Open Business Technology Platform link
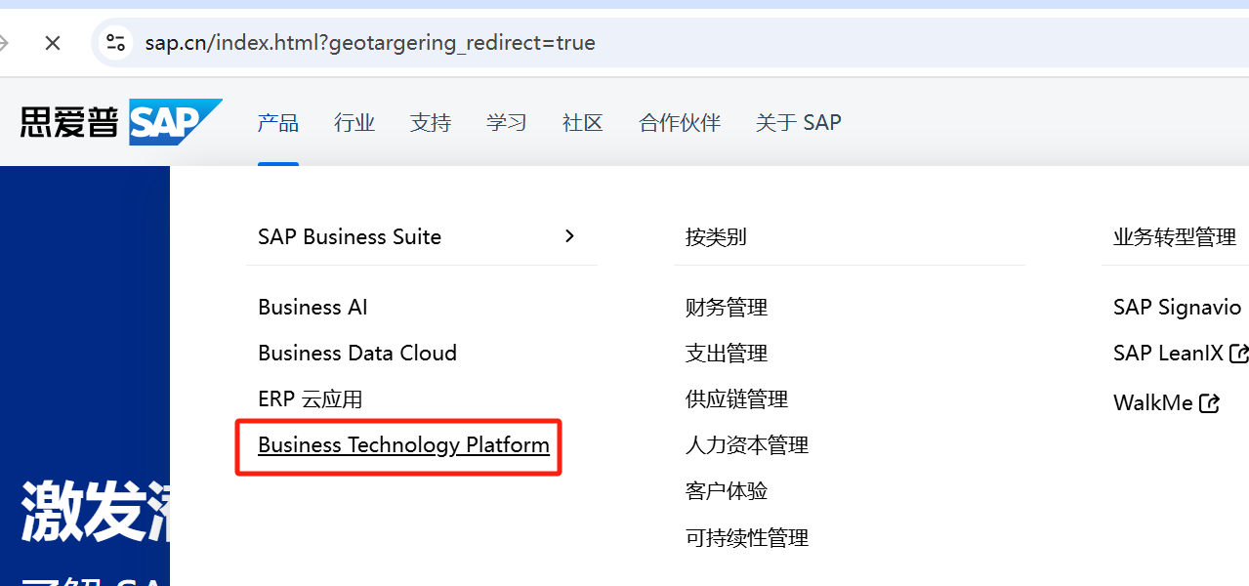Viewport: 1249px width, 586px height. tap(403, 445)
